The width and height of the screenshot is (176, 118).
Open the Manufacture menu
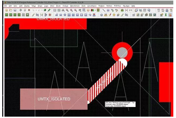tap(75, 6)
